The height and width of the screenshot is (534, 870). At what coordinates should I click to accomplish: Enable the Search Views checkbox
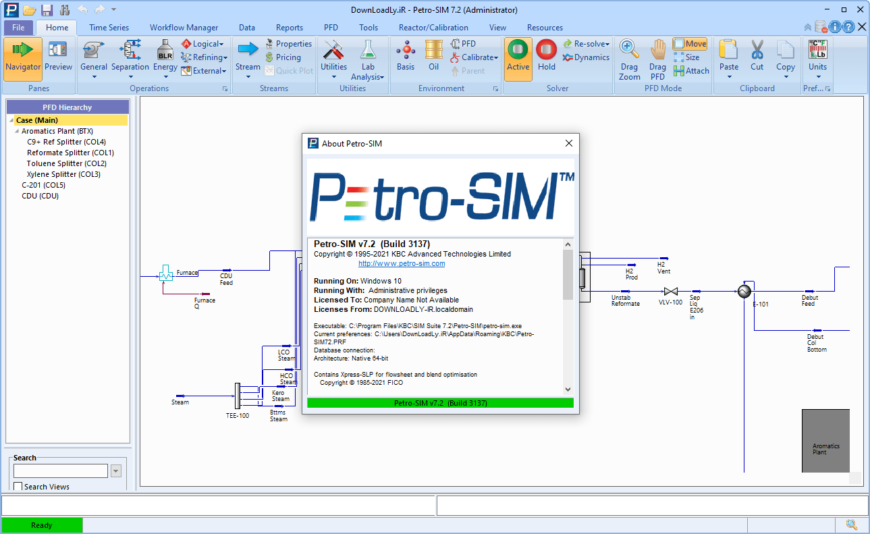coord(18,487)
